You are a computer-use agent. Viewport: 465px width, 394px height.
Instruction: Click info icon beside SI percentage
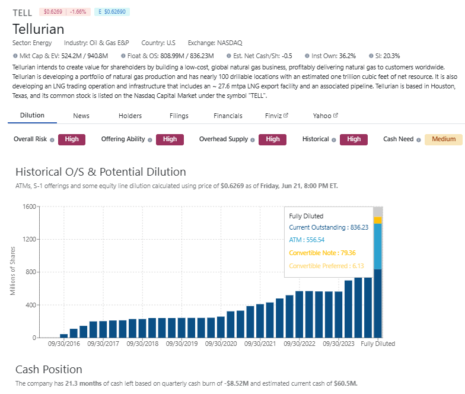click(371, 56)
